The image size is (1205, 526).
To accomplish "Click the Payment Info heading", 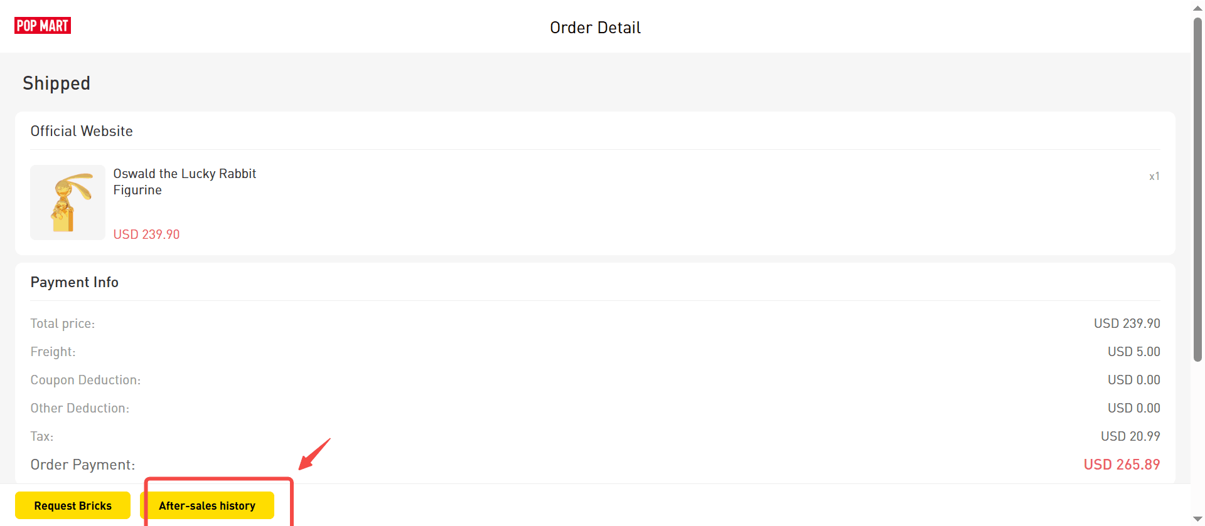I will (x=74, y=282).
